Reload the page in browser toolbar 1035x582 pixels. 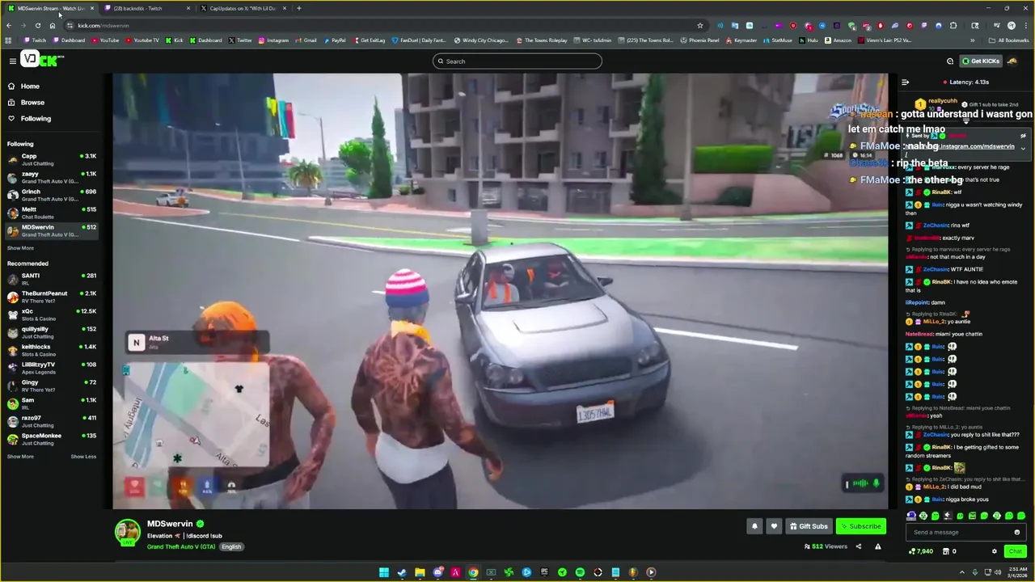37,25
